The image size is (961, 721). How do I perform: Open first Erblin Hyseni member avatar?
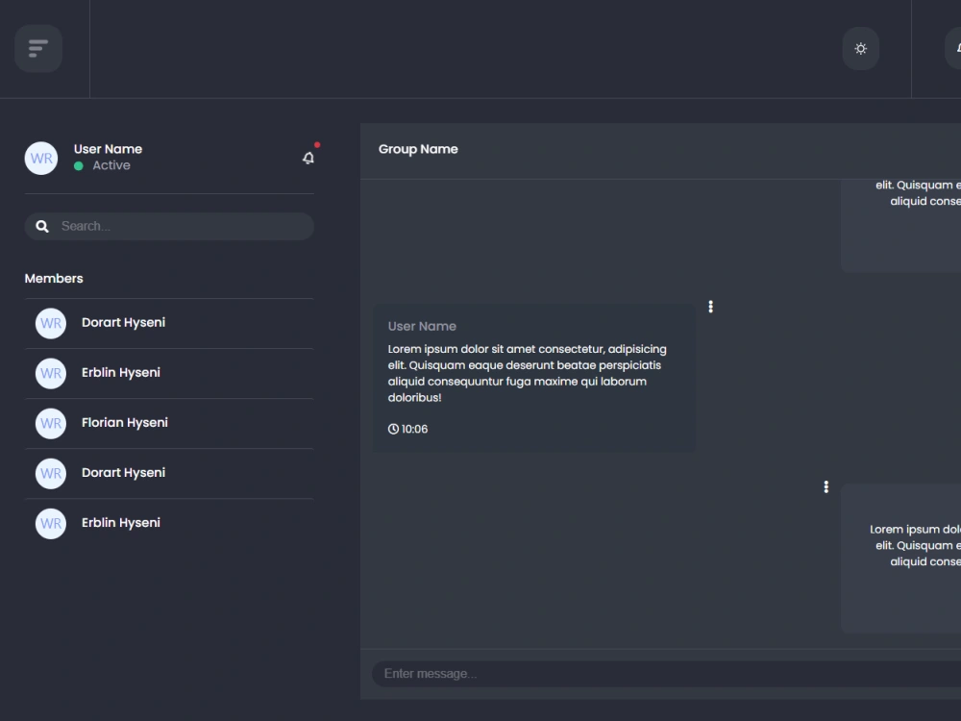tap(51, 373)
